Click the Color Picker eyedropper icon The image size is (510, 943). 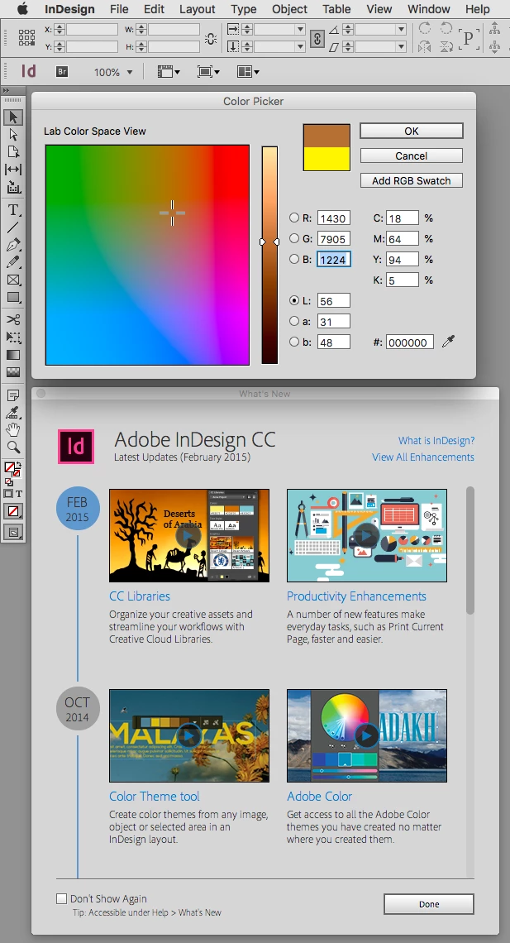[x=448, y=342]
